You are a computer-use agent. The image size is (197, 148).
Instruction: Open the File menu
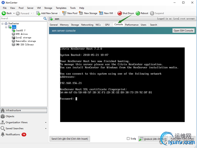pos(5,8)
